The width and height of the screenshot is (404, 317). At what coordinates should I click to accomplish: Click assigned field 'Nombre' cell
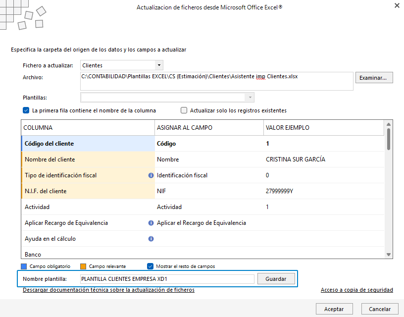coord(209,159)
